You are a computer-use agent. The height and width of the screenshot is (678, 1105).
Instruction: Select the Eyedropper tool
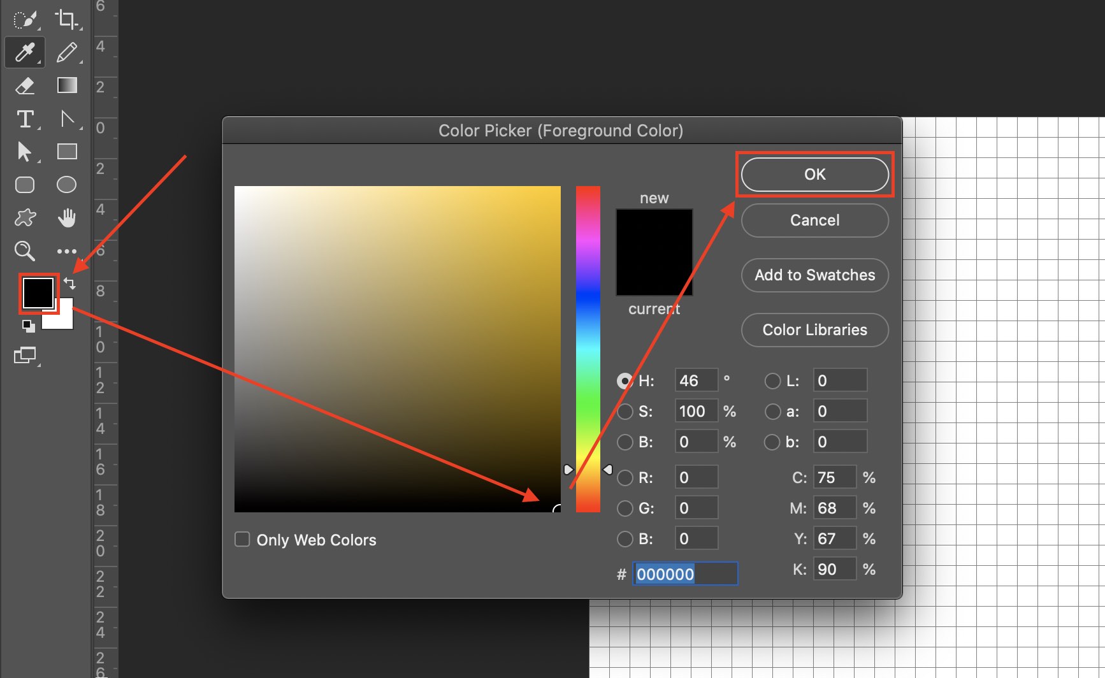(x=24, y=52)
